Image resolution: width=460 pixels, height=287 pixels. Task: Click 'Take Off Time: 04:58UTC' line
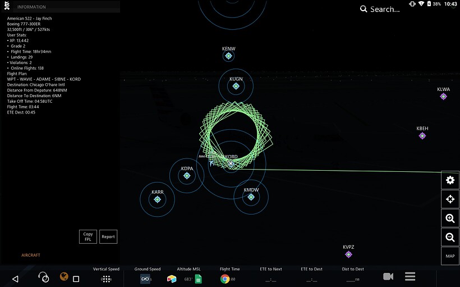click(x=30, y=101)
